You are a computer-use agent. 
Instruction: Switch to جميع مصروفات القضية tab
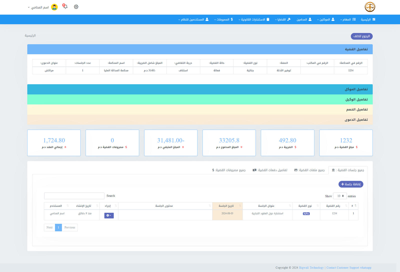pyautogui.click(x=229, y=170)
